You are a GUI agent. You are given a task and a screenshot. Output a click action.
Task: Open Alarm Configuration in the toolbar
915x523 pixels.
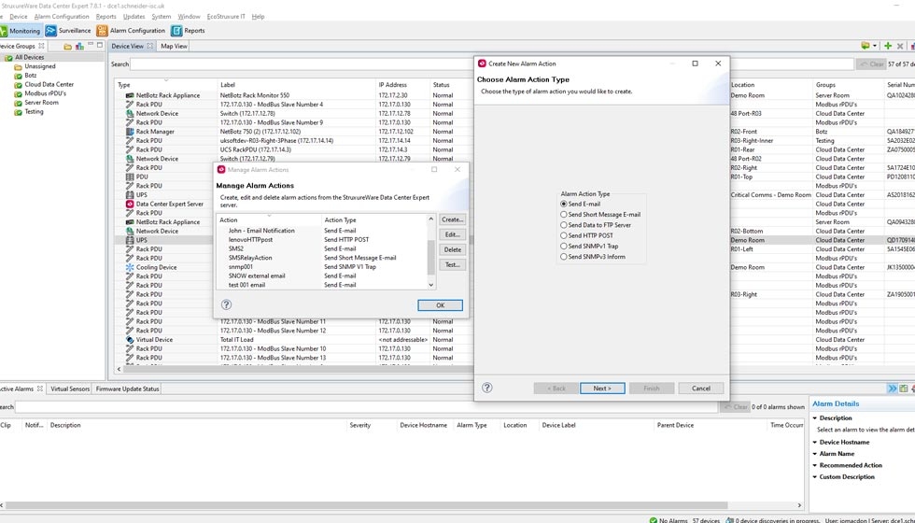131,31
